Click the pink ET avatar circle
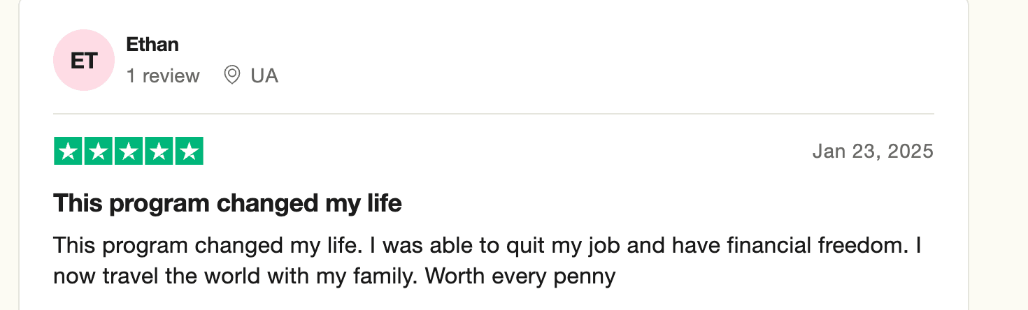1028x310 pixels. pos(83,60)
